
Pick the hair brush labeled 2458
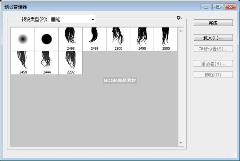[23, 62]
